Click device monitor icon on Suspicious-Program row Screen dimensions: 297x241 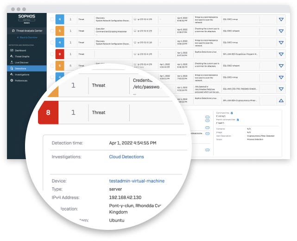(x=135, y=54)
